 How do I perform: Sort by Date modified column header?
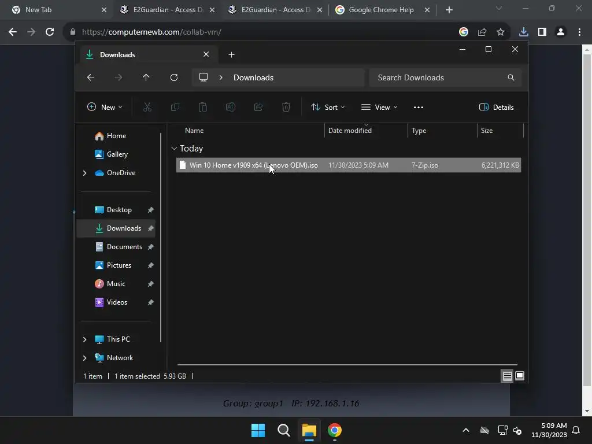coord(350,131)
